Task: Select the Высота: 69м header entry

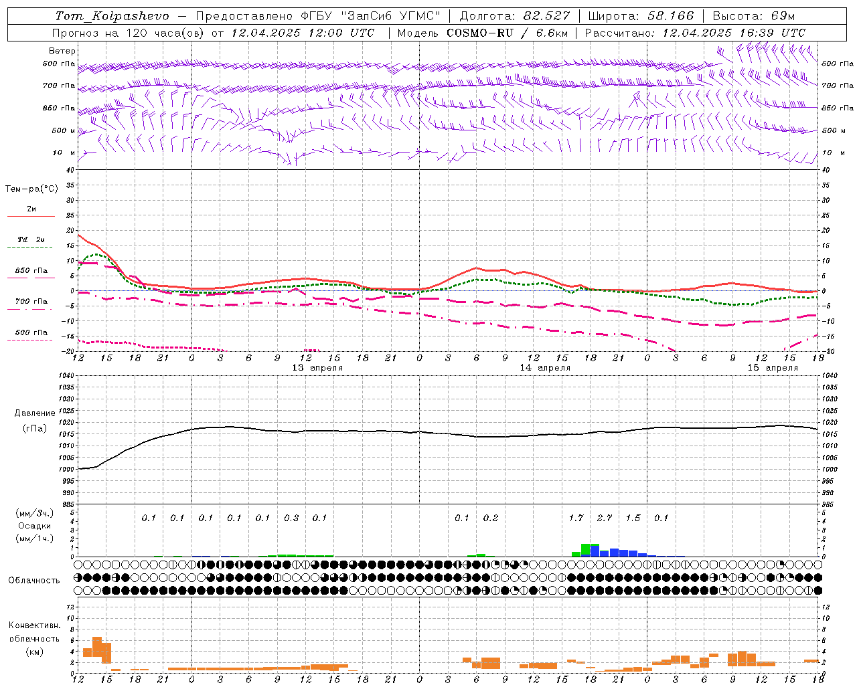Action: (x=754, y=16)
